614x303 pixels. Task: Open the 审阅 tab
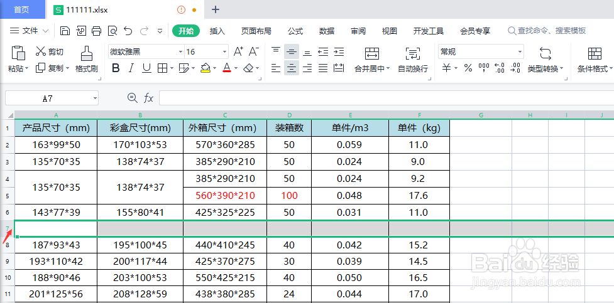click(x=358, y=31)
